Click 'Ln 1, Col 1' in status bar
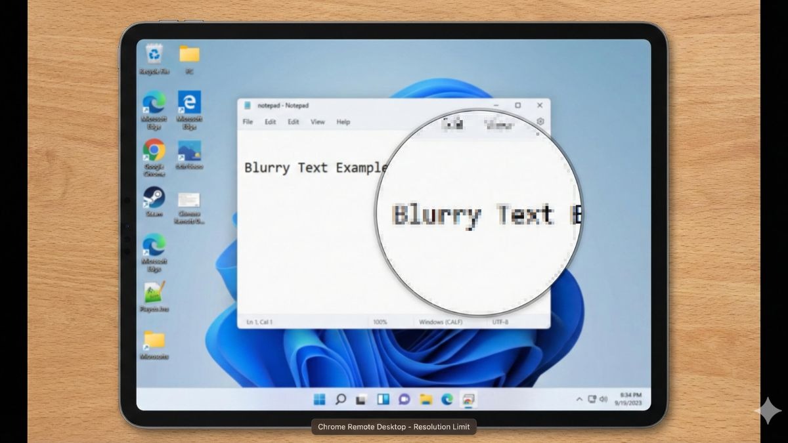This screenshot has height=443, width=788. click(259, 322)
